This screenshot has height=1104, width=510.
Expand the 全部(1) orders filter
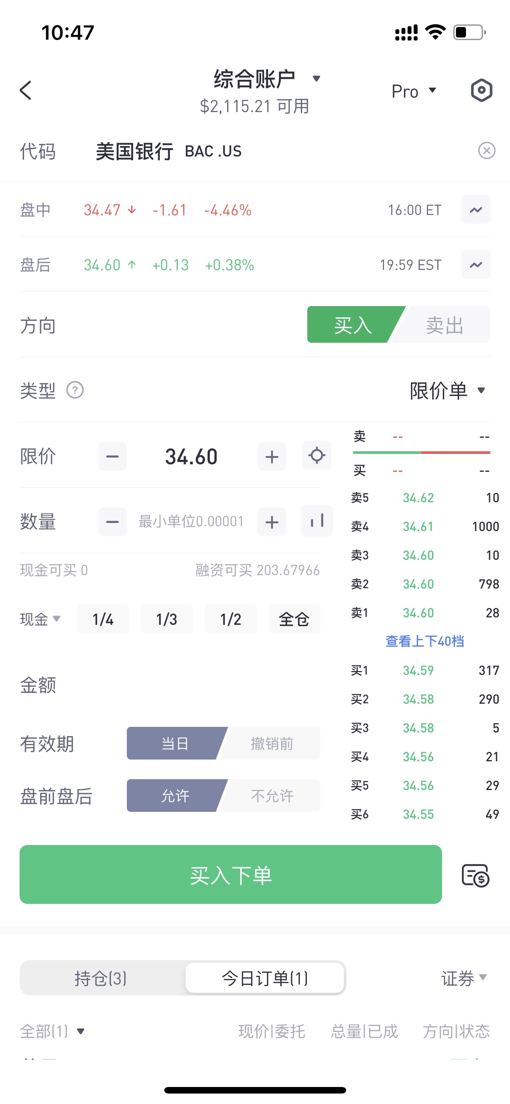click(x=52, y=1031)
